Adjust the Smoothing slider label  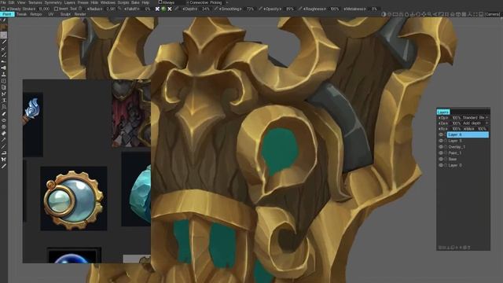(x=230, y=9)
